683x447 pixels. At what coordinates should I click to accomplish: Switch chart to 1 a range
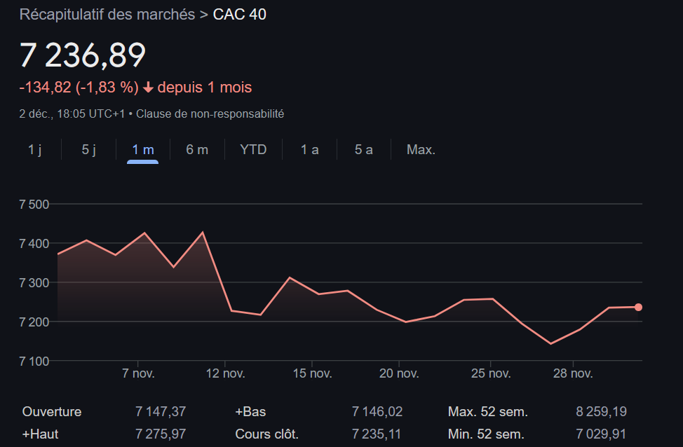(310, 150)
